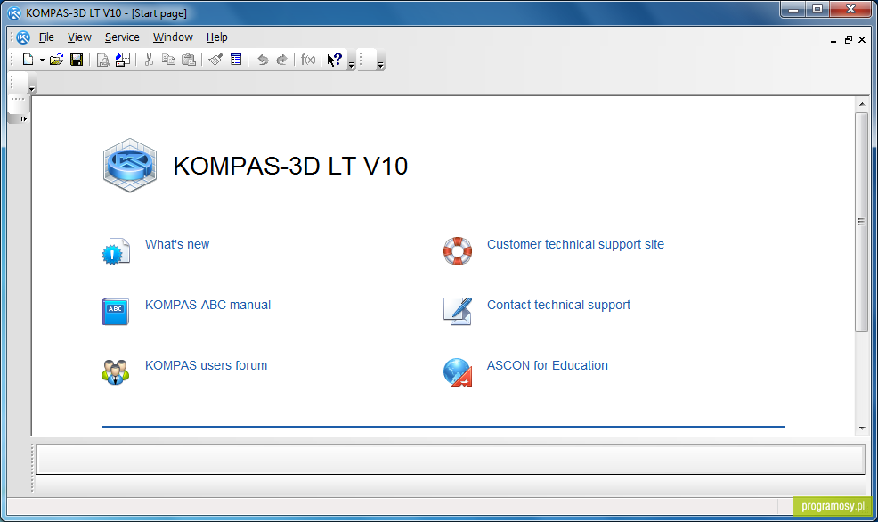Expand the arrow beside the New document icon
This screenshot has height=522, width=878.
pyautogui.click(x=42, y=60)
